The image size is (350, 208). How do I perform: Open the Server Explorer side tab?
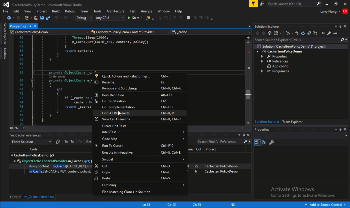click(5, 34)
